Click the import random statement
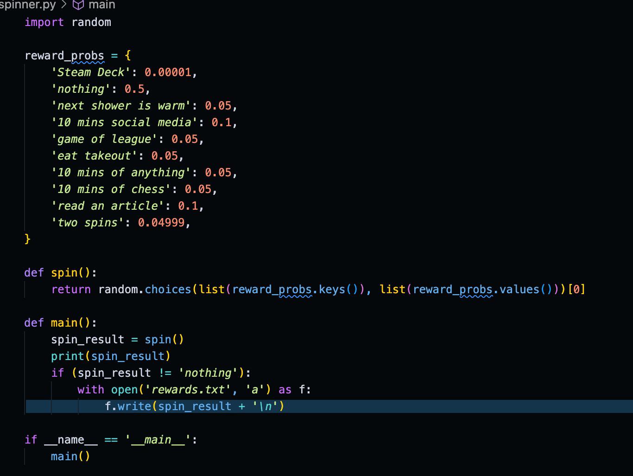The height and width of the screenshot is (476, 633). pos(68,22)
